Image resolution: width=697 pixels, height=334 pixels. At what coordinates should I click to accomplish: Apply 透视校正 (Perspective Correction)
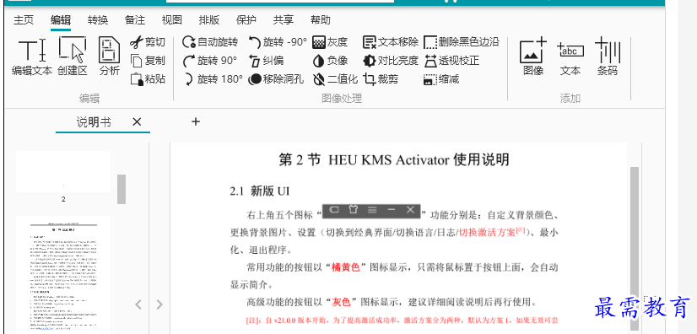(451, 61)
